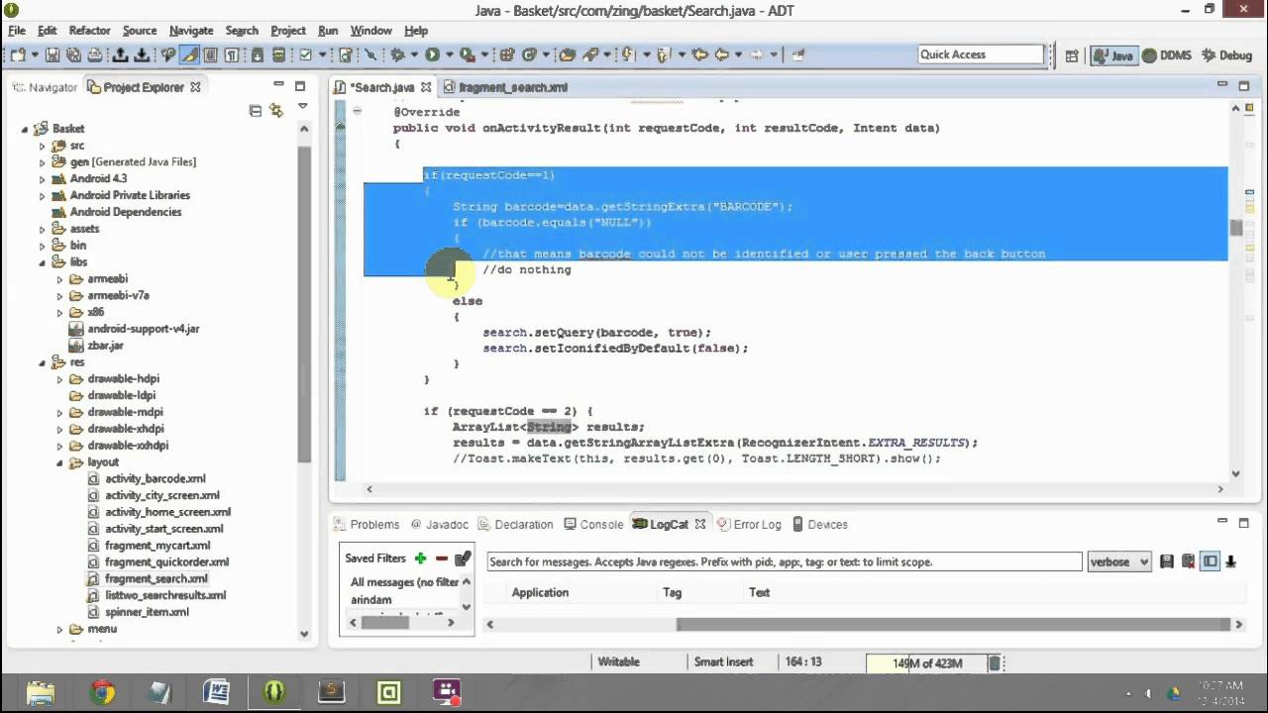Delete selected LogCat filter with red minus
Viewport: 1268px width, 713px height.
coord(442,559)
